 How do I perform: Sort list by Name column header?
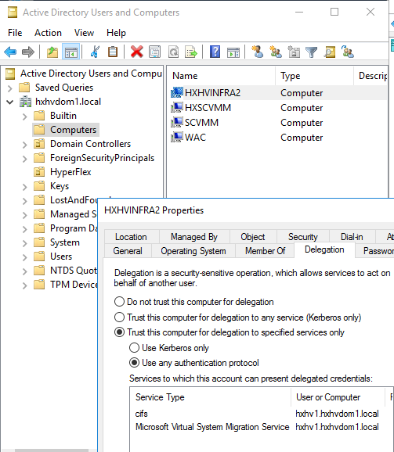(x=221, y=76)
